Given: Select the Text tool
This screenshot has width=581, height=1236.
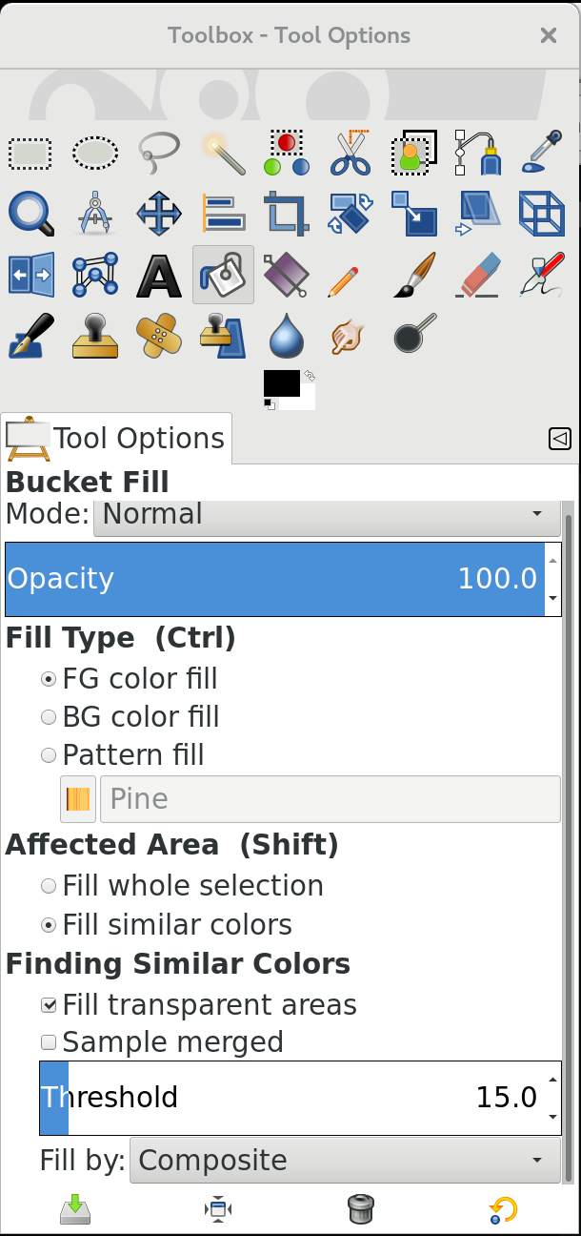Looking at the screenshot, I should (159, 275).
